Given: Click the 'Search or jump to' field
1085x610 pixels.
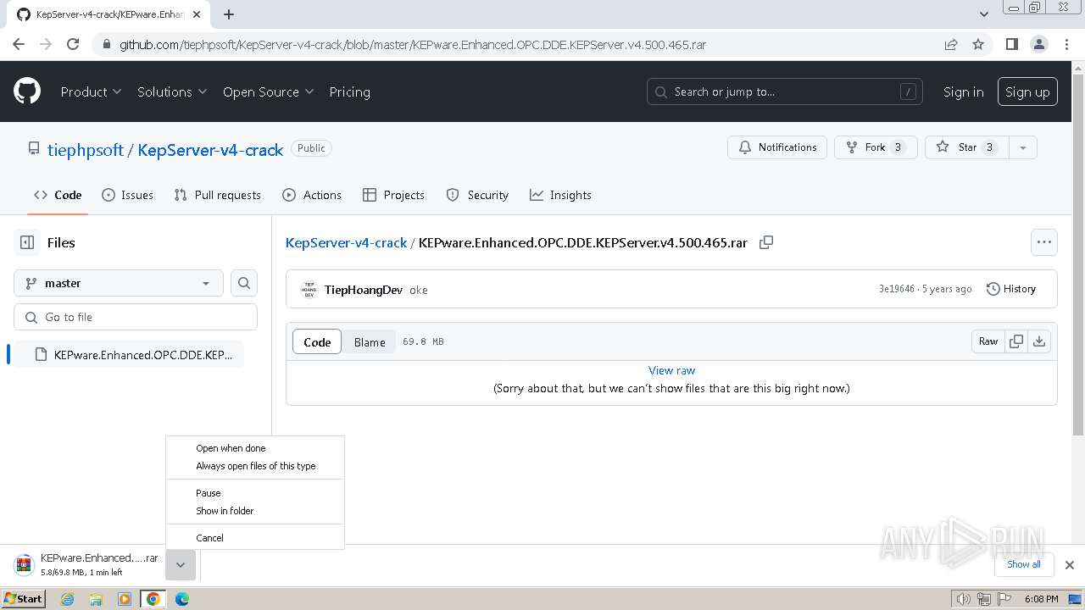Looking at the screenshot, I should [787, 91].
